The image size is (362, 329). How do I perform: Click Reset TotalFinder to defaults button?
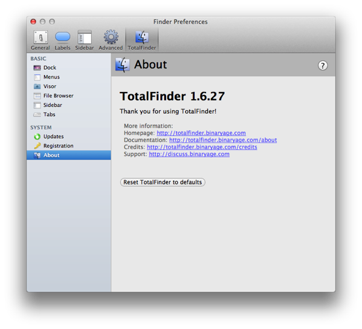[x=163, y=182]
